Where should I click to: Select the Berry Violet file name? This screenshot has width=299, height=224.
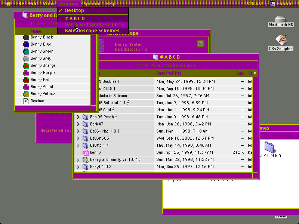pyautogui.click(x=42, y=87)
